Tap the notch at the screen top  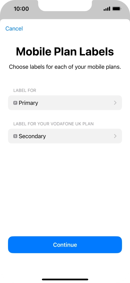click(x=65, y=5)
